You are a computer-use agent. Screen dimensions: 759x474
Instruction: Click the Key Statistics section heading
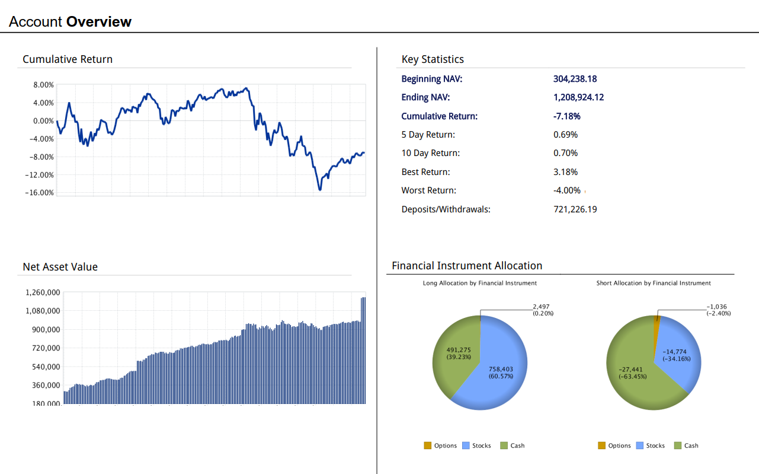click(433, 59)
